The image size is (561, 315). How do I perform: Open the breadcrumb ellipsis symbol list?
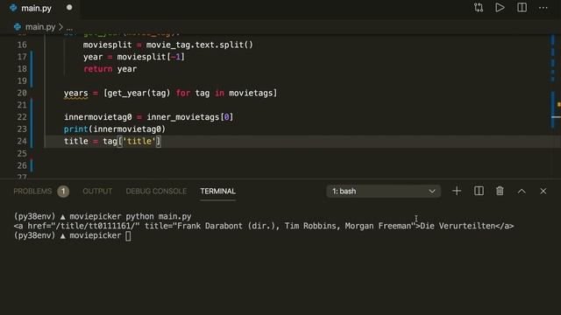70,27
